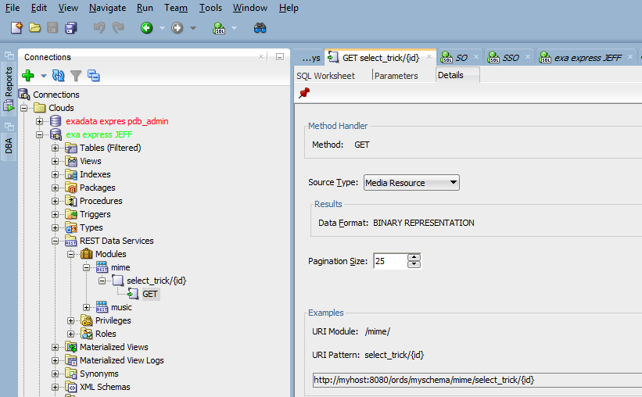Click the Refresh connections icon
This screenshot has height=397, width=642.
point(58,76)
